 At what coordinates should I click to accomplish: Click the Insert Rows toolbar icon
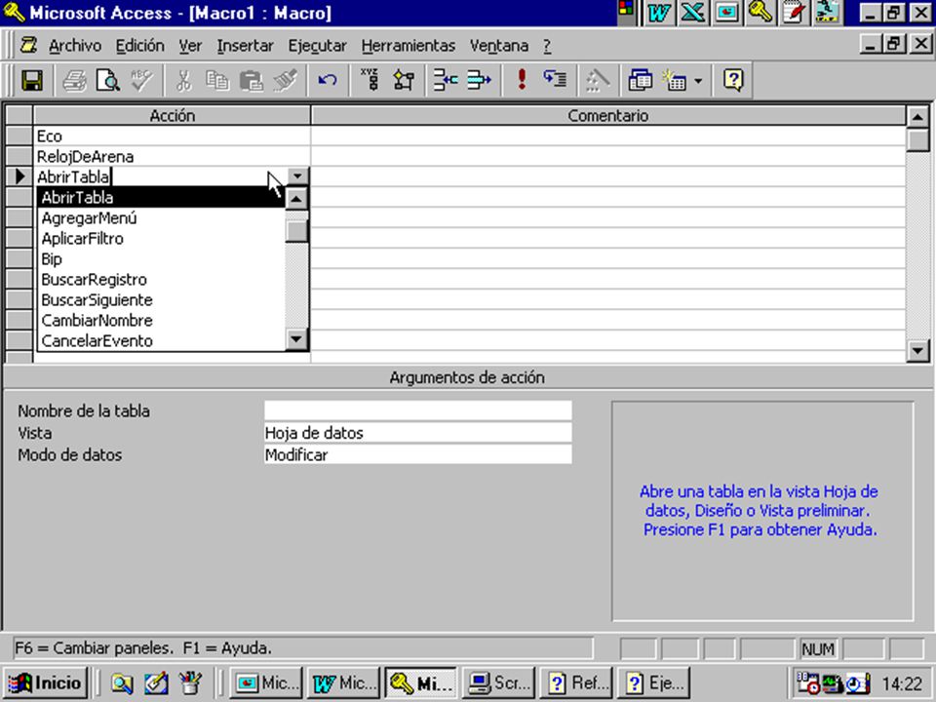446,80
